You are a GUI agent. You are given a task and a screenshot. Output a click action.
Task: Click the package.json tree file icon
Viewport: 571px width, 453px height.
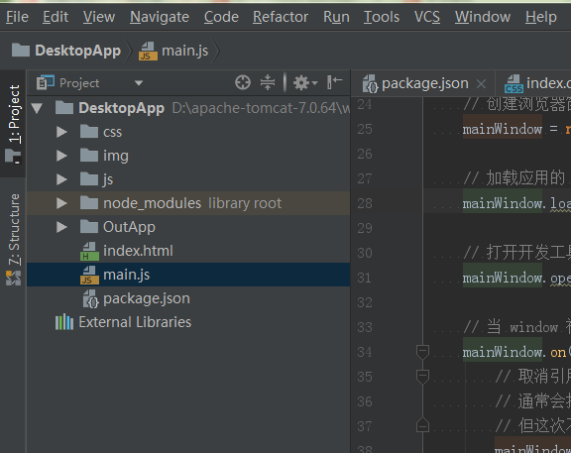click(90, 299)
